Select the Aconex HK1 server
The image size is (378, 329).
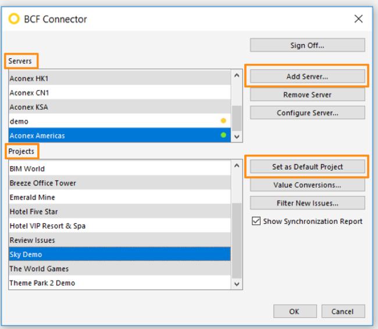pyautogui.click(x=120, y=78)
